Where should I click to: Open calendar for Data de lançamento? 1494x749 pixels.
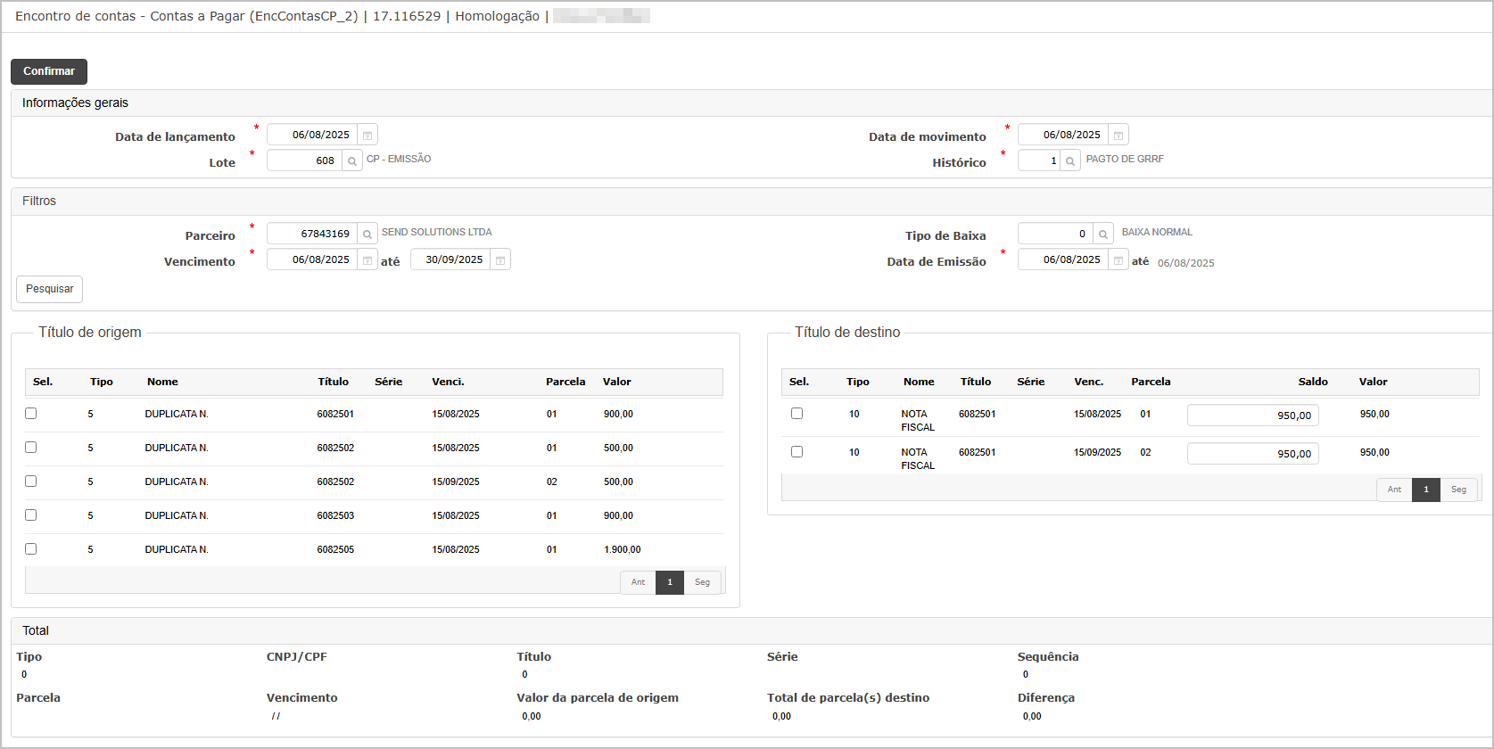pyautogui.click(x=367, y=135)
